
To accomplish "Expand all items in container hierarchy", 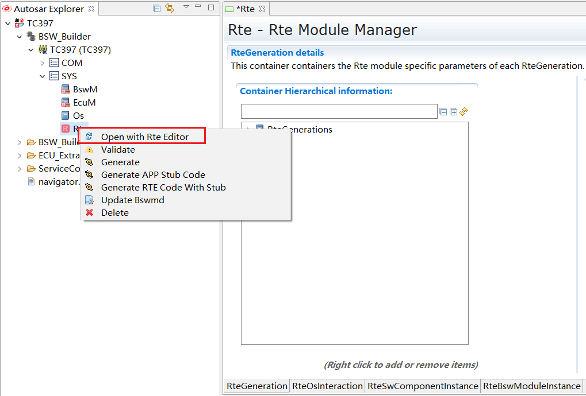I will coord(453,112).
